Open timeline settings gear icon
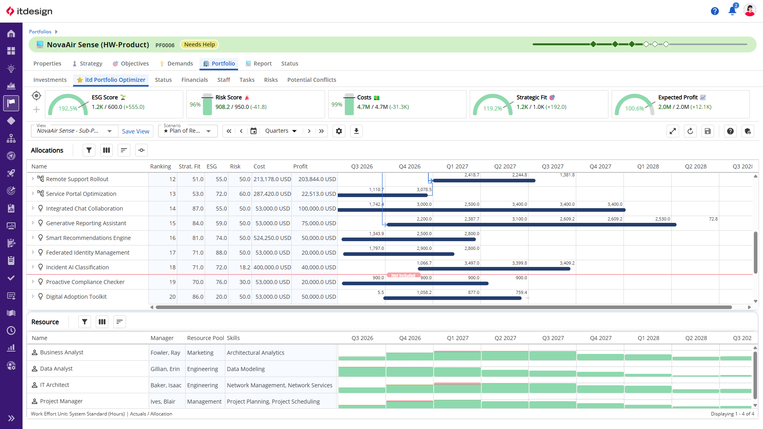The height and width of the screenshot is (429, 763). (339, 131)
